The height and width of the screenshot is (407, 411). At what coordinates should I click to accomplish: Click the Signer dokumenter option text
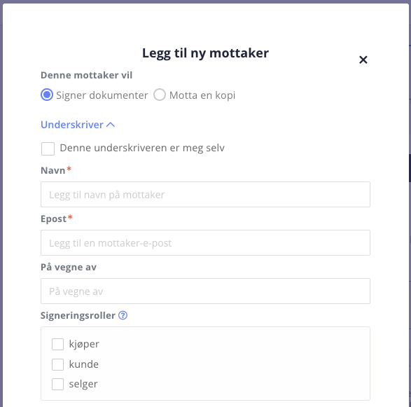click(102, 95)
